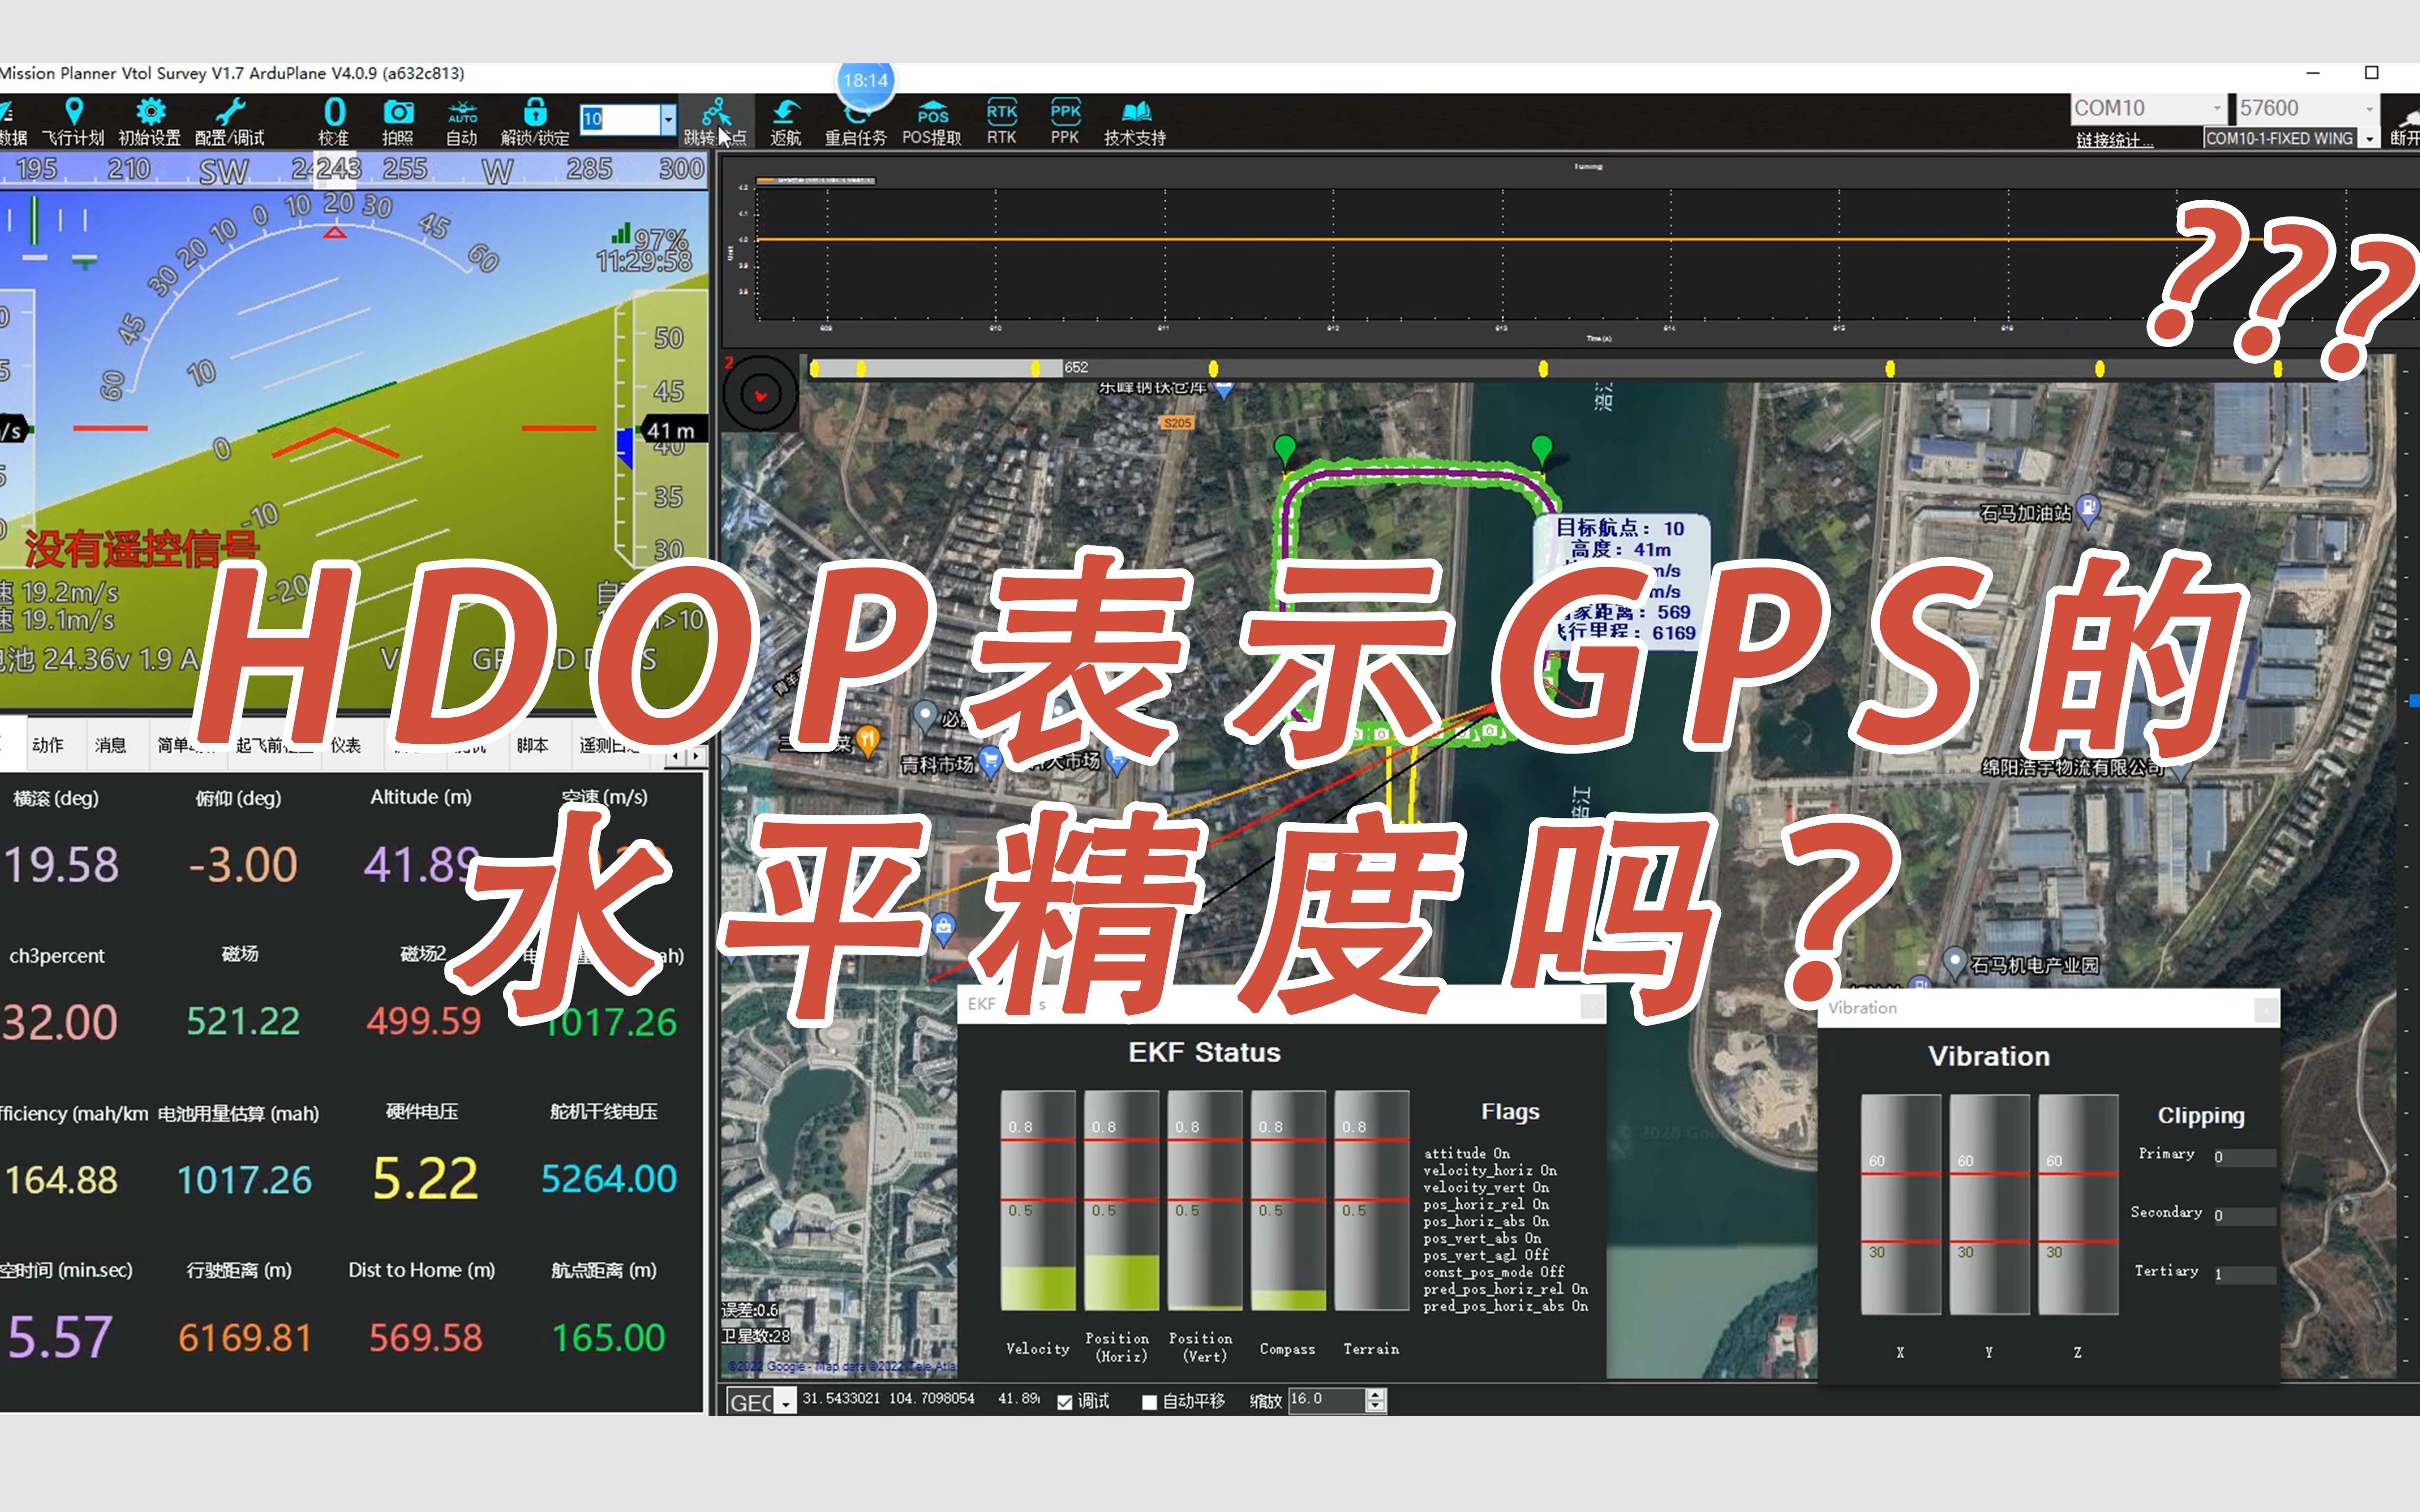
Task: Click the 石马机电产业园 map pin
Action: tap(1955, 962)
